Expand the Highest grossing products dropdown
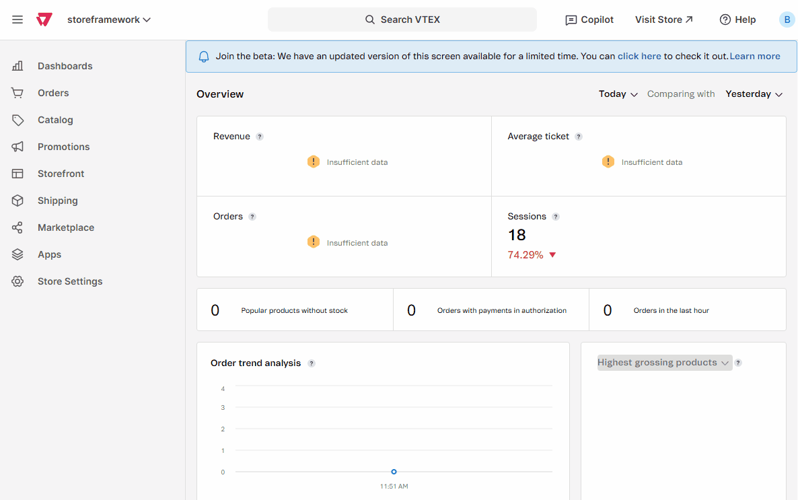The height and width of the screenshot is (500, 798). click(663, 363)
